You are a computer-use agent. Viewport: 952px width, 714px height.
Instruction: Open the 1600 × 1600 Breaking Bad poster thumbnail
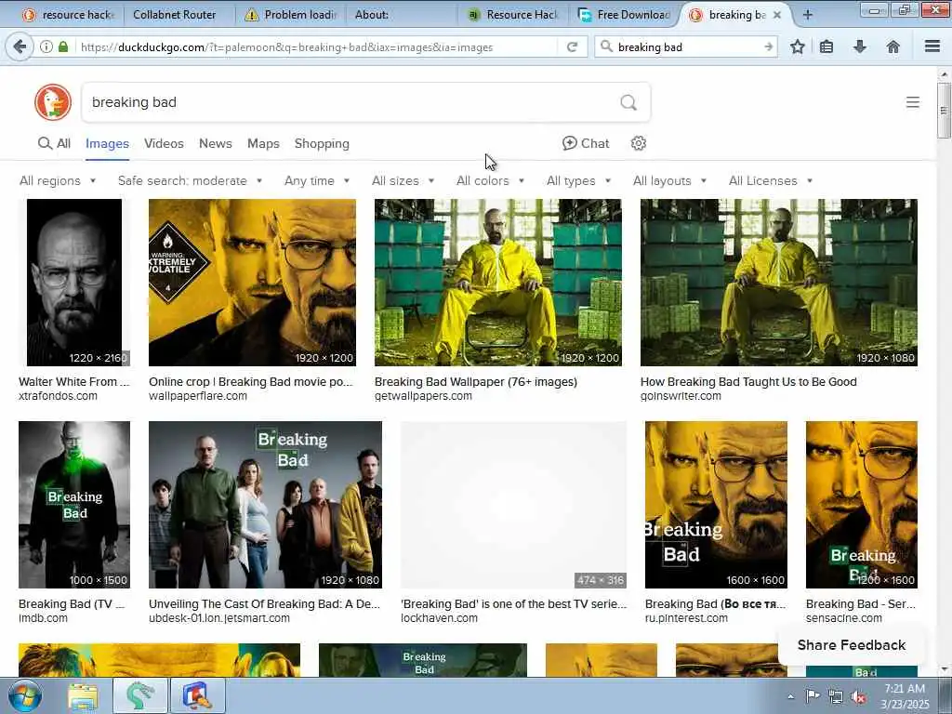(x=716, y=505)
